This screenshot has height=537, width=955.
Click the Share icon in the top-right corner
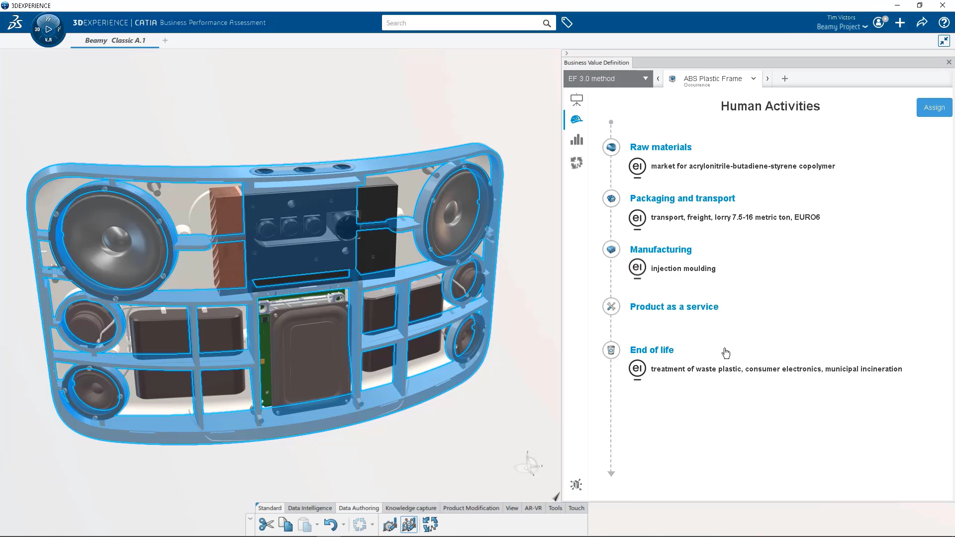[922, 22]
